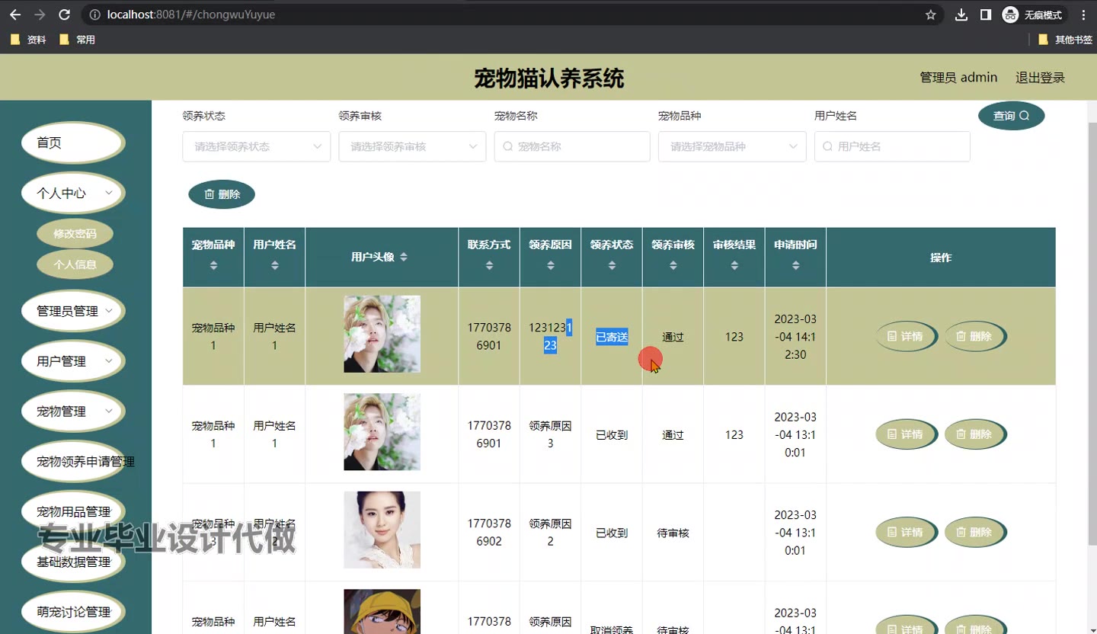The height and width of the screenshot is (634, 1097).
Task: Expand the 管理员管理 sidebar menu
Action: coord(73,311)
